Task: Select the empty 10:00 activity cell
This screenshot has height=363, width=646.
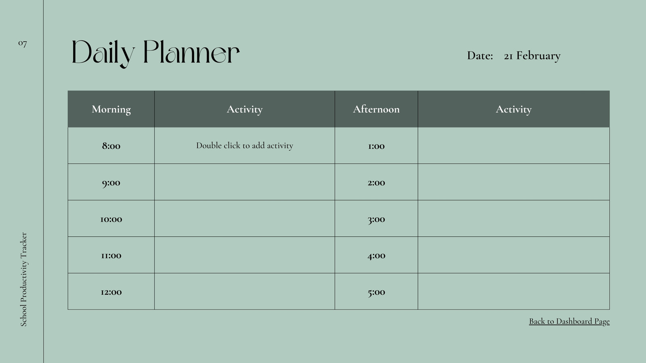Action: (x=245, y=219)
